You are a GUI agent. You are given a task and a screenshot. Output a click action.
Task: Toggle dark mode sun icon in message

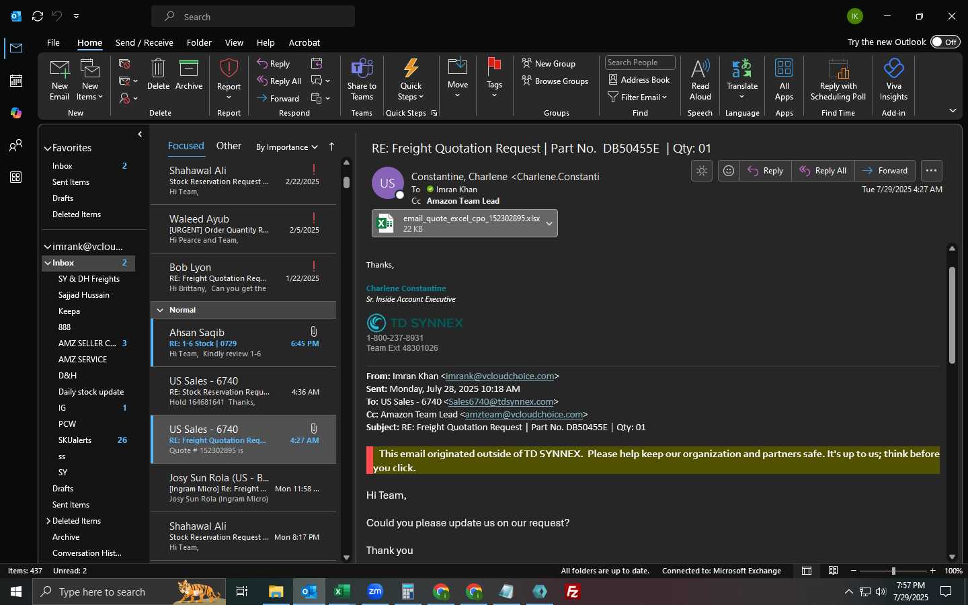pos(702,171)
